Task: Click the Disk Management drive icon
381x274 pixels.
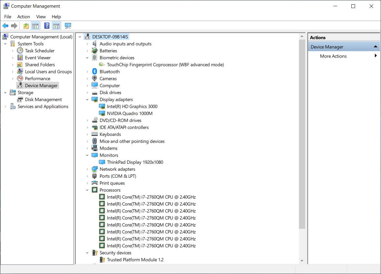Action: 20,99
